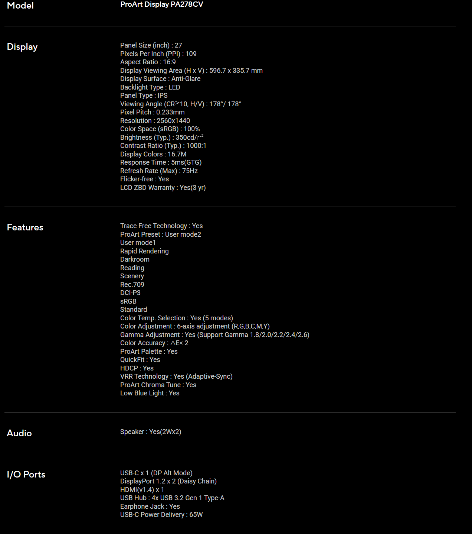Click the Brightness (Typ.) : 350cd/m² entry
The width and height of the screenshot is (472, 534).
(162, 137)
